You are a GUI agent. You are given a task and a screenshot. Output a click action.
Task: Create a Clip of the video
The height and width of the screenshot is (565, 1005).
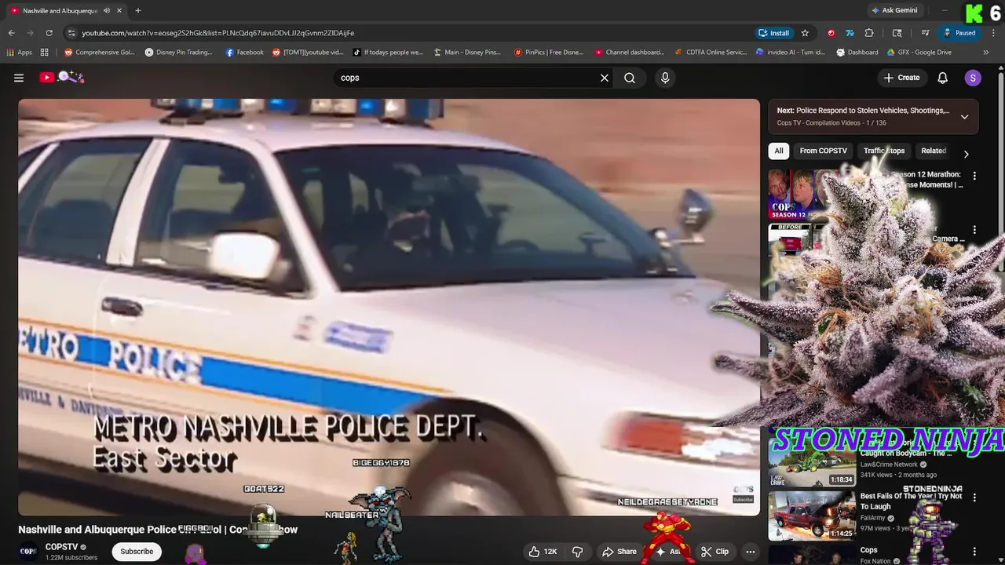pos(714,552)
